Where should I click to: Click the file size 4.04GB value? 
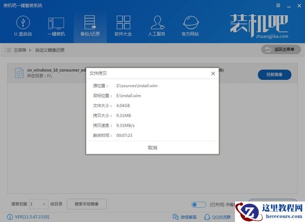pyautogui.click(x=123, y=106)
